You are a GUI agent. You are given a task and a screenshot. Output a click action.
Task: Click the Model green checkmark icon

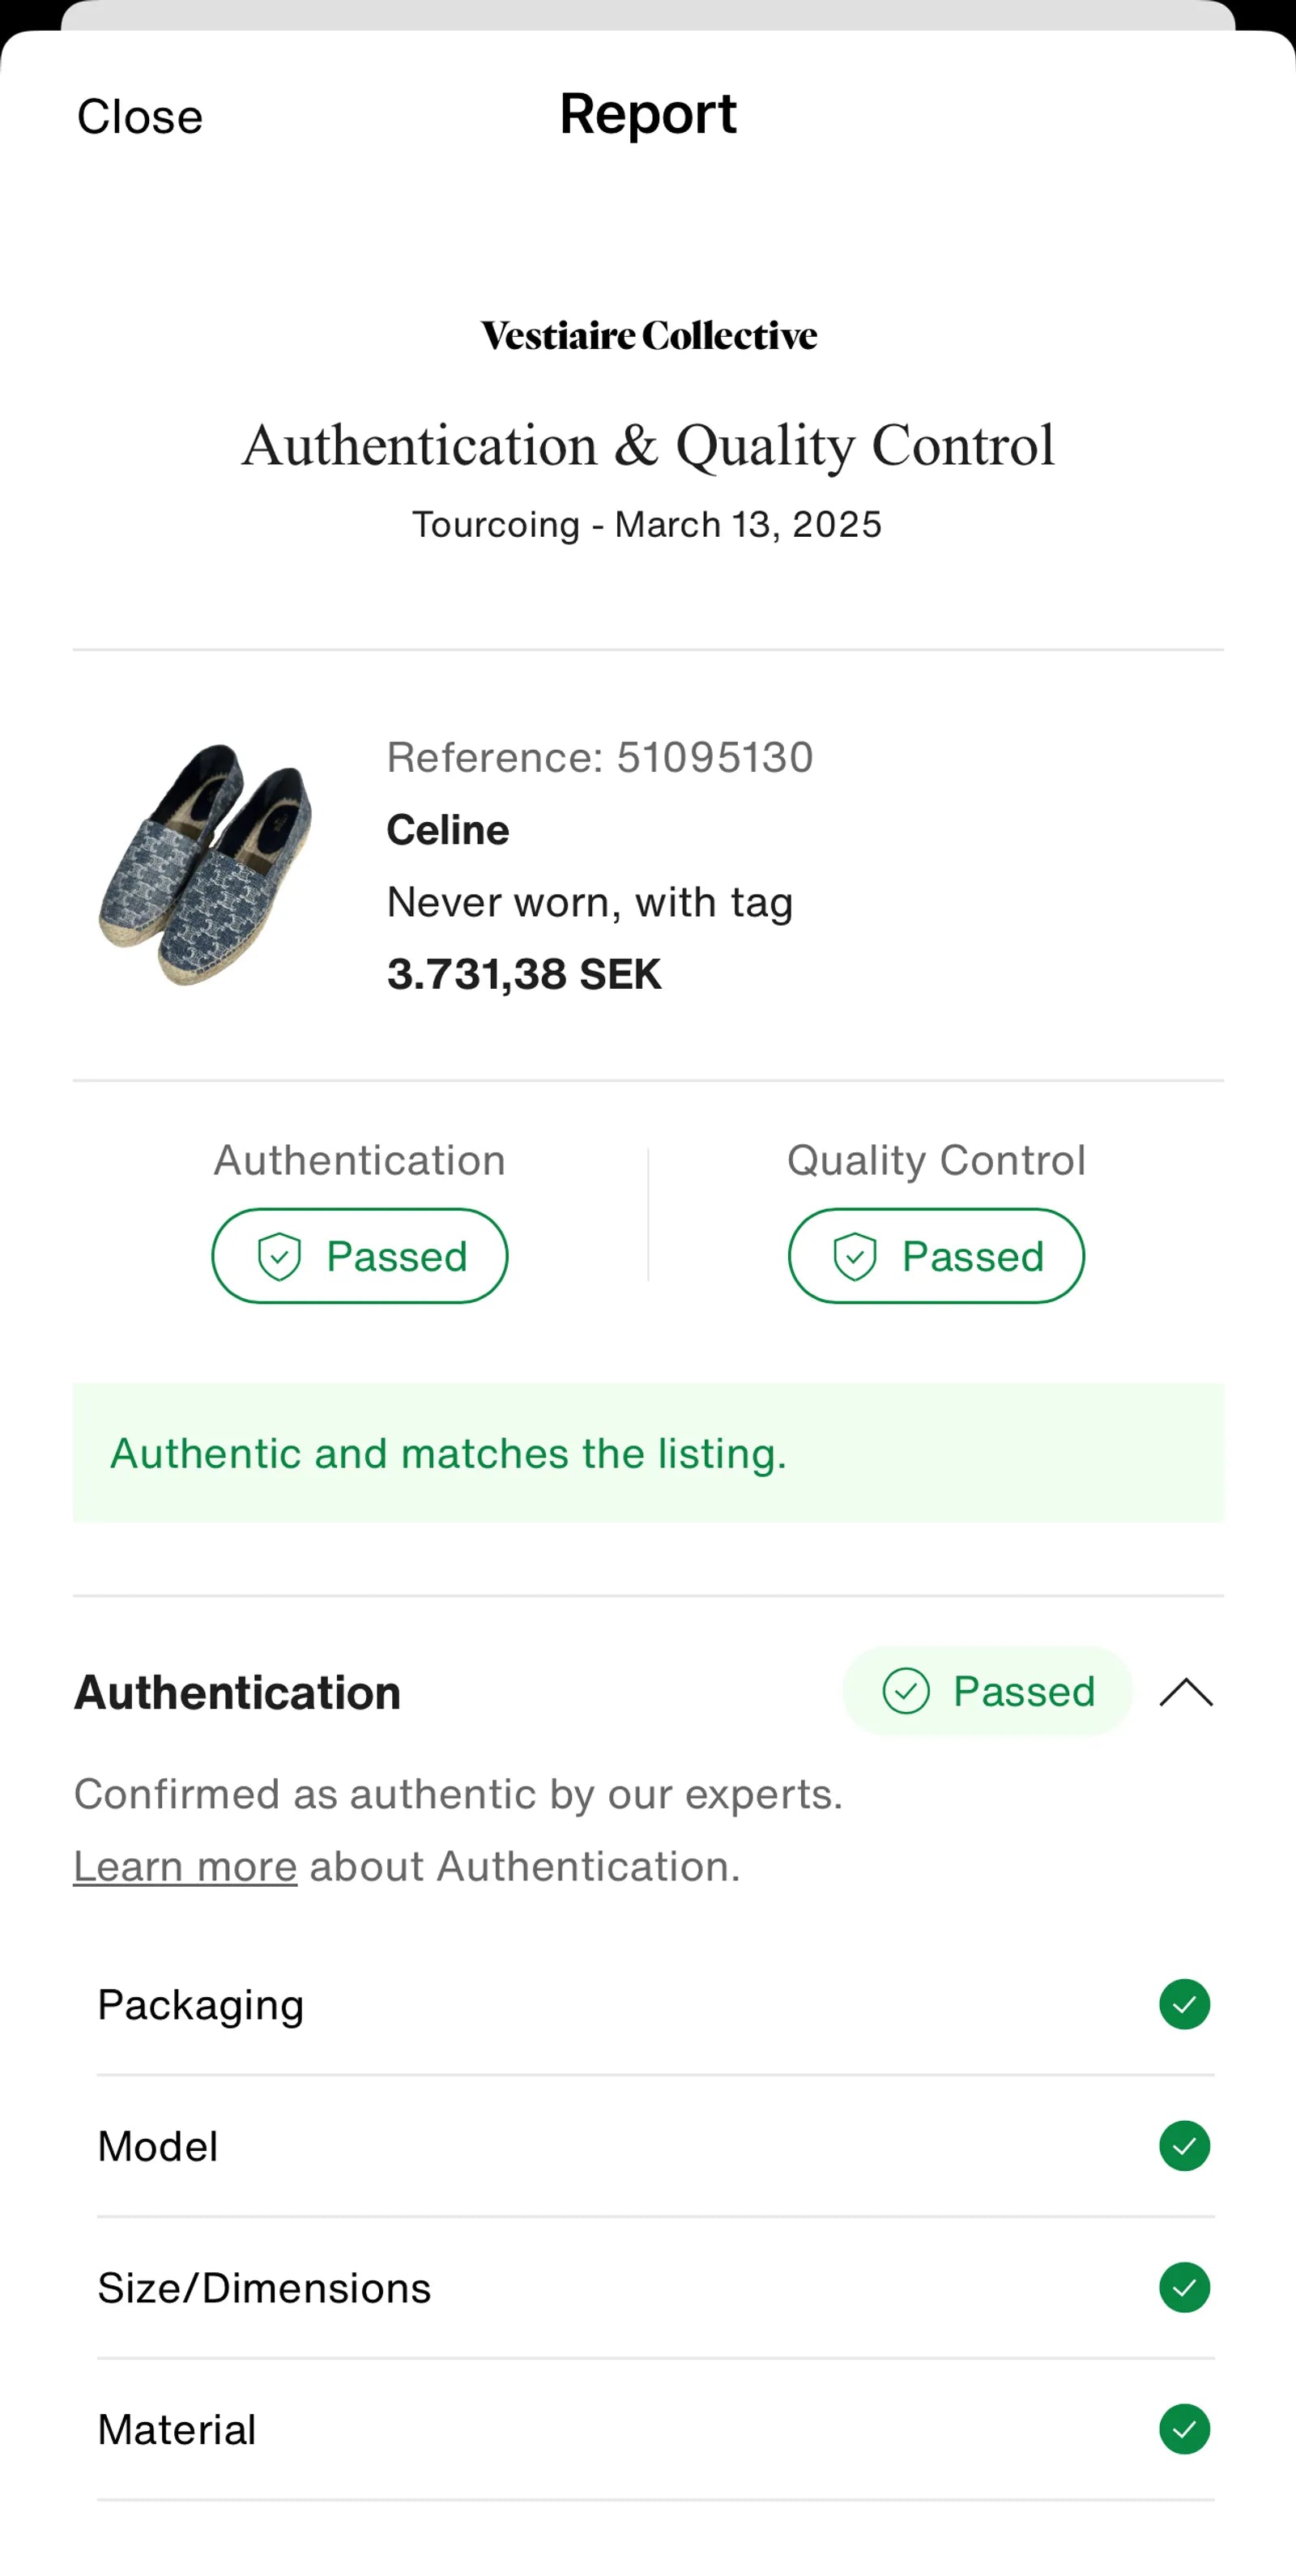pyautogui.click(x=1184, y=2146)
